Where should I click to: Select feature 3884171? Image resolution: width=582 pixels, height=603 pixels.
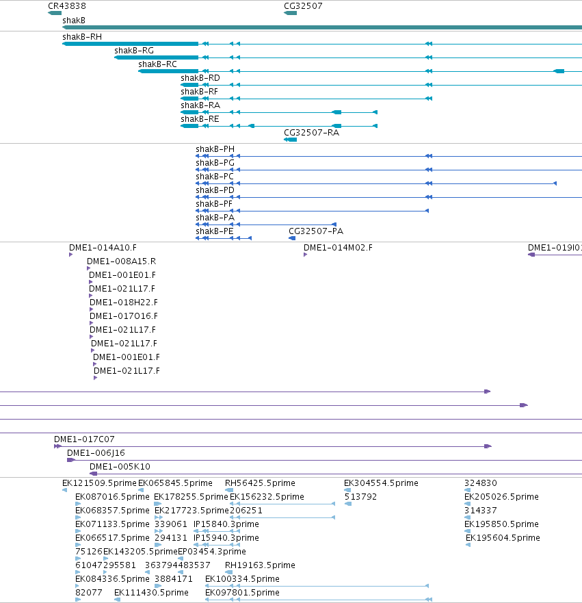158,586
